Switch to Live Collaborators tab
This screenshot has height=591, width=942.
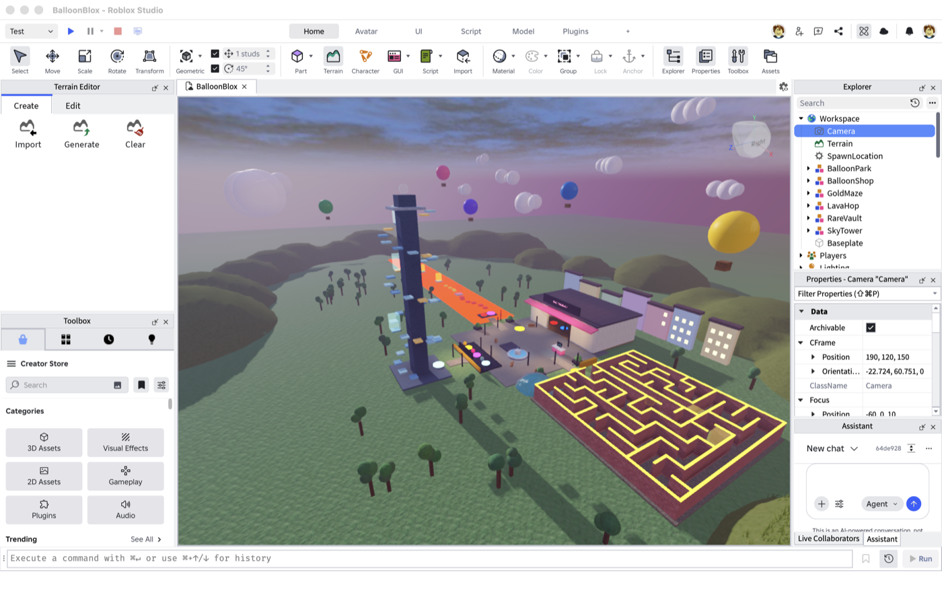tap(828, 538)
